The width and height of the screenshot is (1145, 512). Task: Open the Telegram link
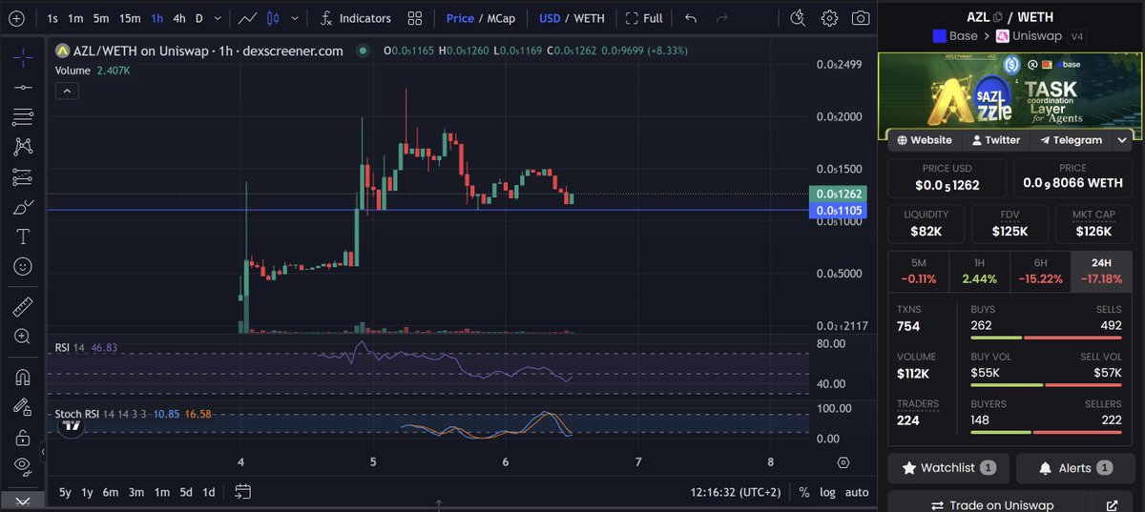pyautogui.click(x=1071, y=140)
